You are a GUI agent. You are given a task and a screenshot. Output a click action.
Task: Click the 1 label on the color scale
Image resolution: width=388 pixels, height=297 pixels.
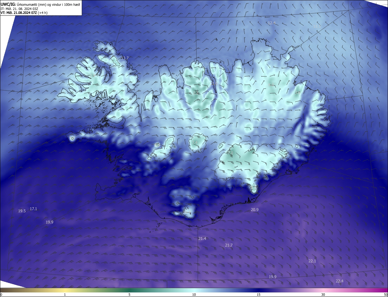click(x=65, y=295)
